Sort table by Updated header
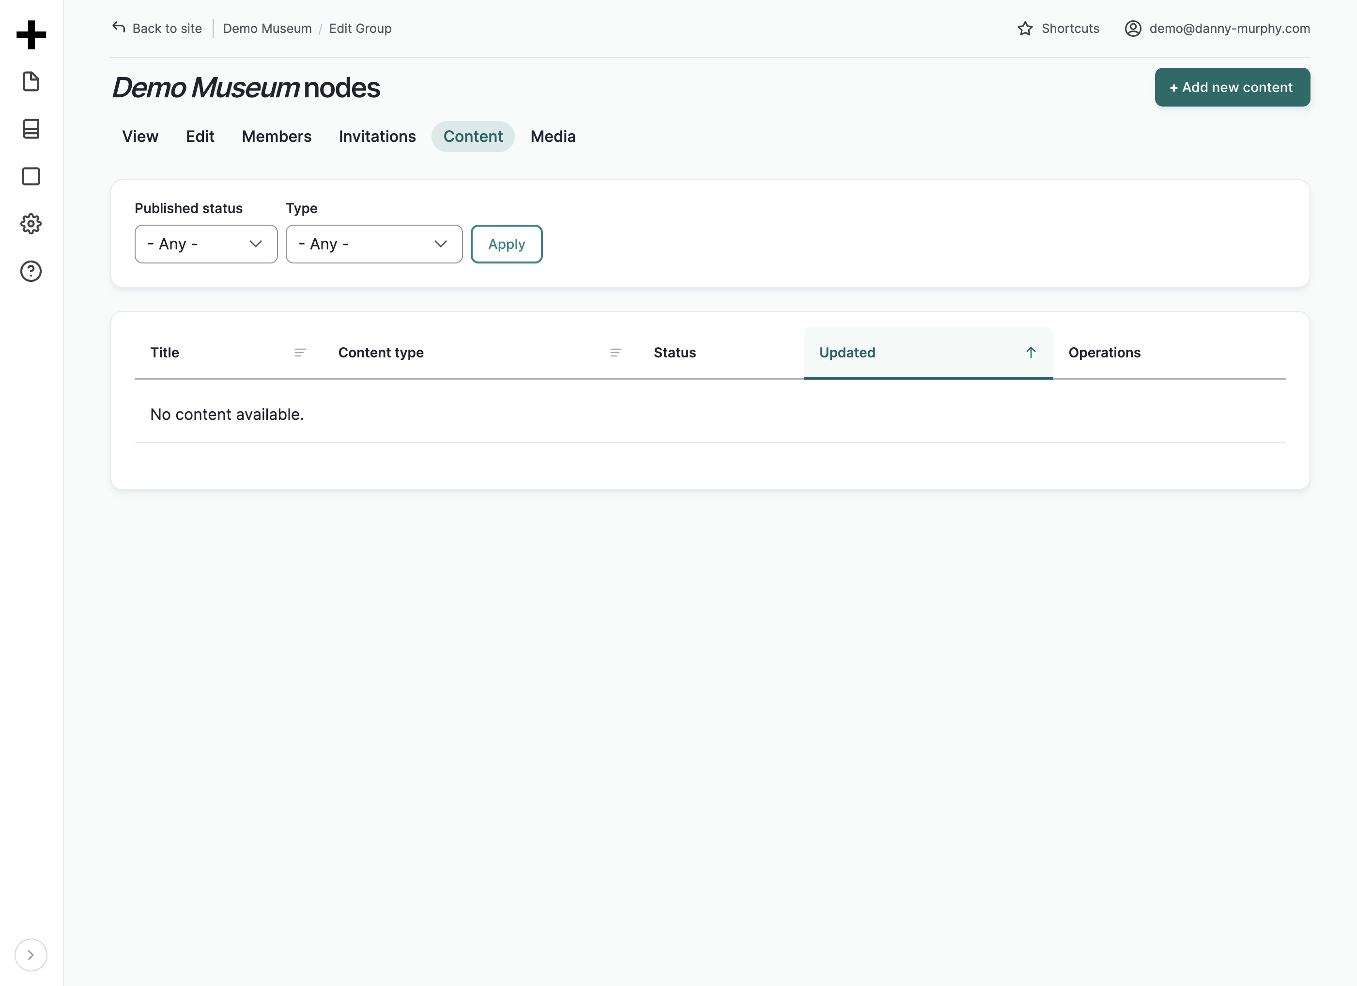Screen dimensions: 1357x986 pyautogui.click(x=928, y=353)
